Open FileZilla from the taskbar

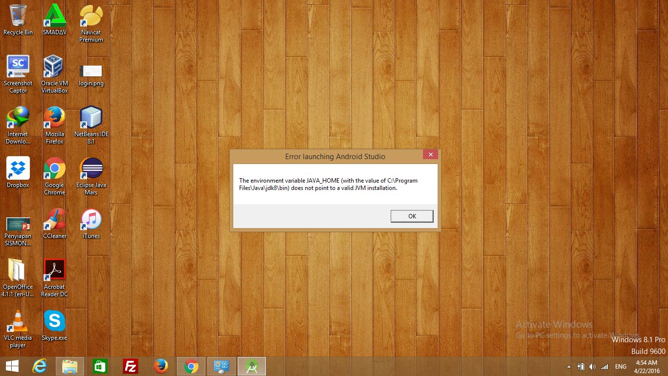[x=131, y=366]
